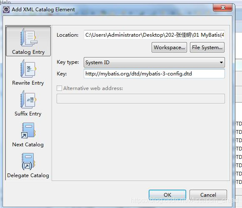
Task: Click the Alternative web address text field
Action: point(141,98)
